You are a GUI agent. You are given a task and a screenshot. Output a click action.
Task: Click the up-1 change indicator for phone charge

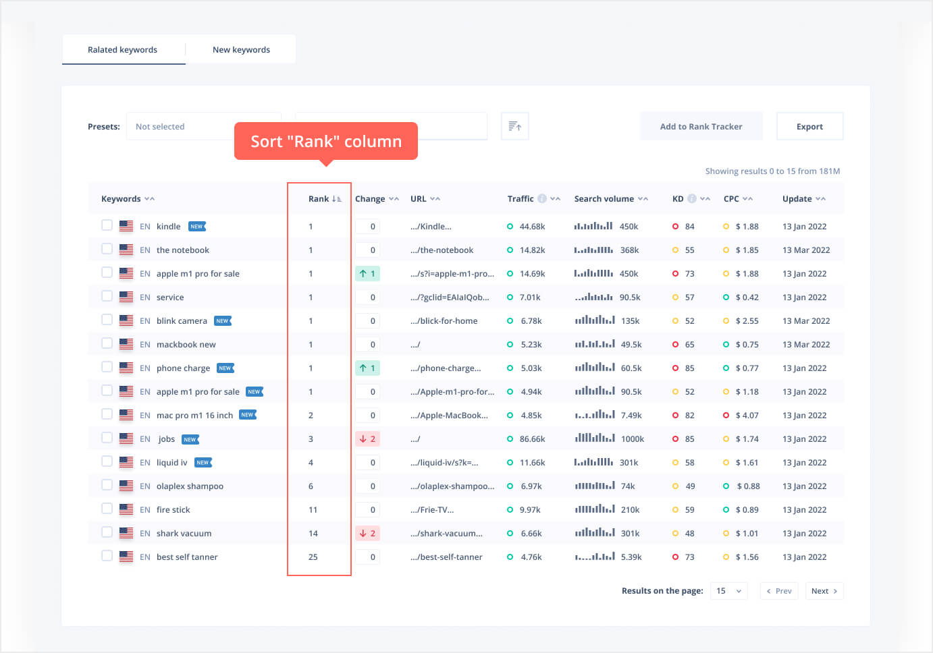(367, 368)
